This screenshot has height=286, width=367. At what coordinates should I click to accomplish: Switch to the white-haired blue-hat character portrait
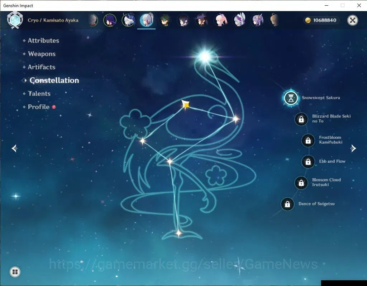pos(128,20)
